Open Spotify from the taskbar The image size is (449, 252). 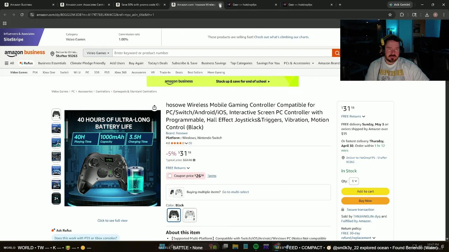(x=256, y=247)
